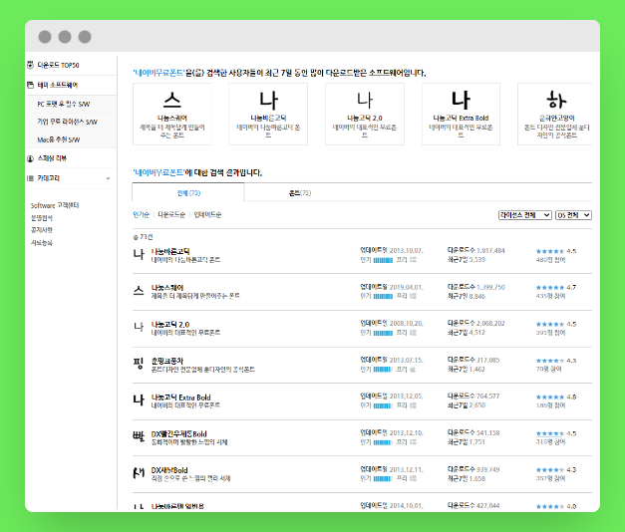Click the popularity bar in 나눔바른고딕 row
This screenshot has height=532, width=625.
click(x=383, y=260)
